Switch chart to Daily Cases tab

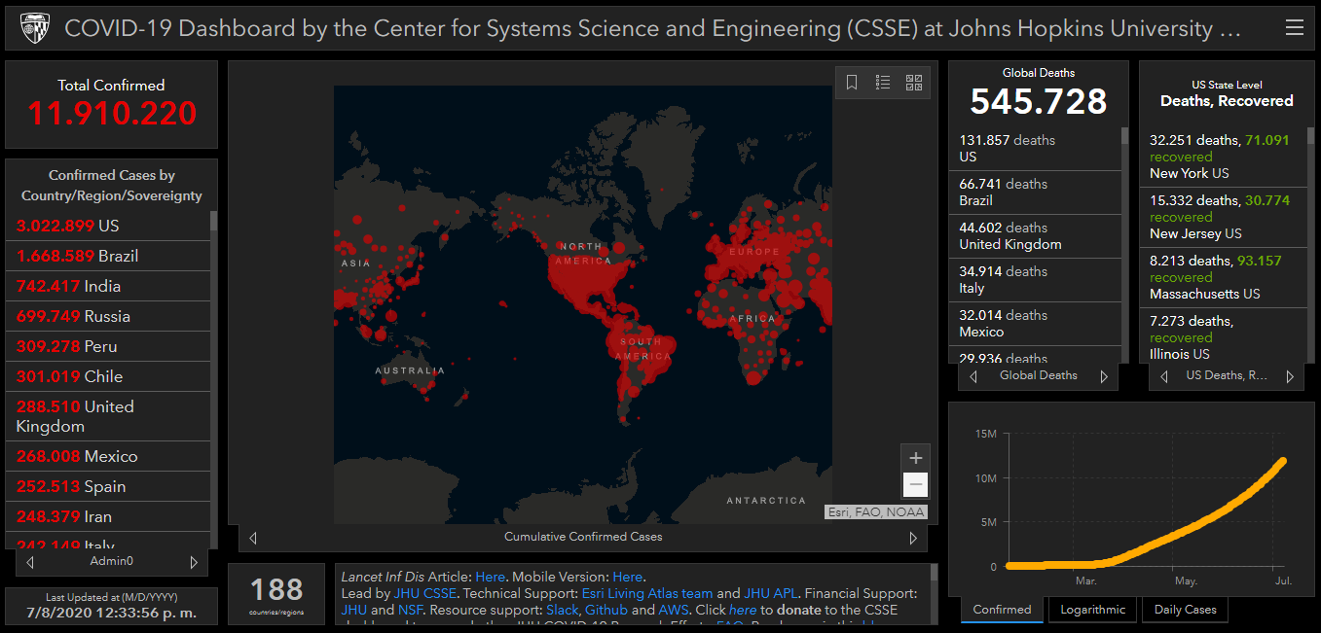1185,610
